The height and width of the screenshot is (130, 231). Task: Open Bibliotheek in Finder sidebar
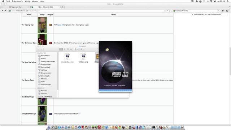tap(45, 56)
